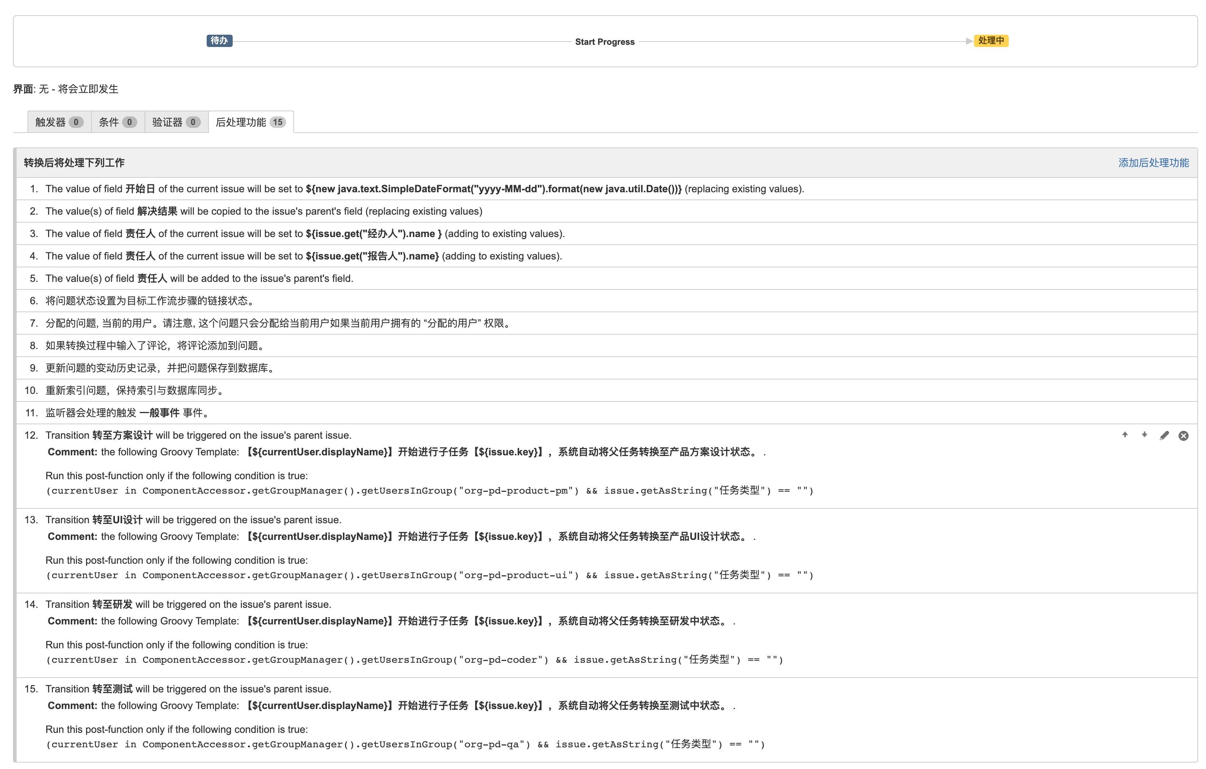Delete post-function 12 with X icon
The image size is (1206, 769).
pyautogui.click(x=1184, y=435)
